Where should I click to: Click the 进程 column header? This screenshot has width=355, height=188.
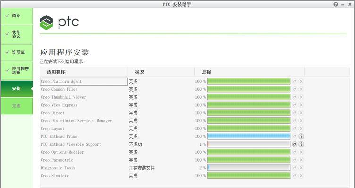206,72
